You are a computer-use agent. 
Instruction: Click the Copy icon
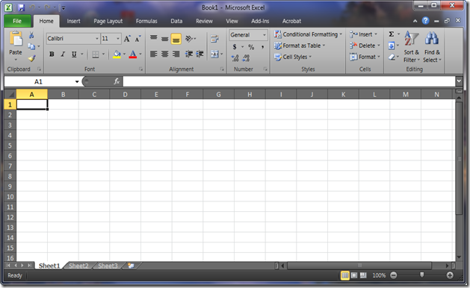tap(31, 46)
